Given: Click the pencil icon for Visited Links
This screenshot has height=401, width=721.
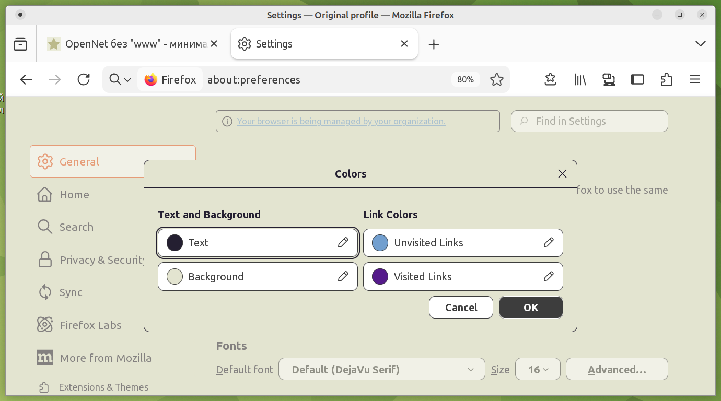Looking at the screenshot, I should [x=549, y=276].
